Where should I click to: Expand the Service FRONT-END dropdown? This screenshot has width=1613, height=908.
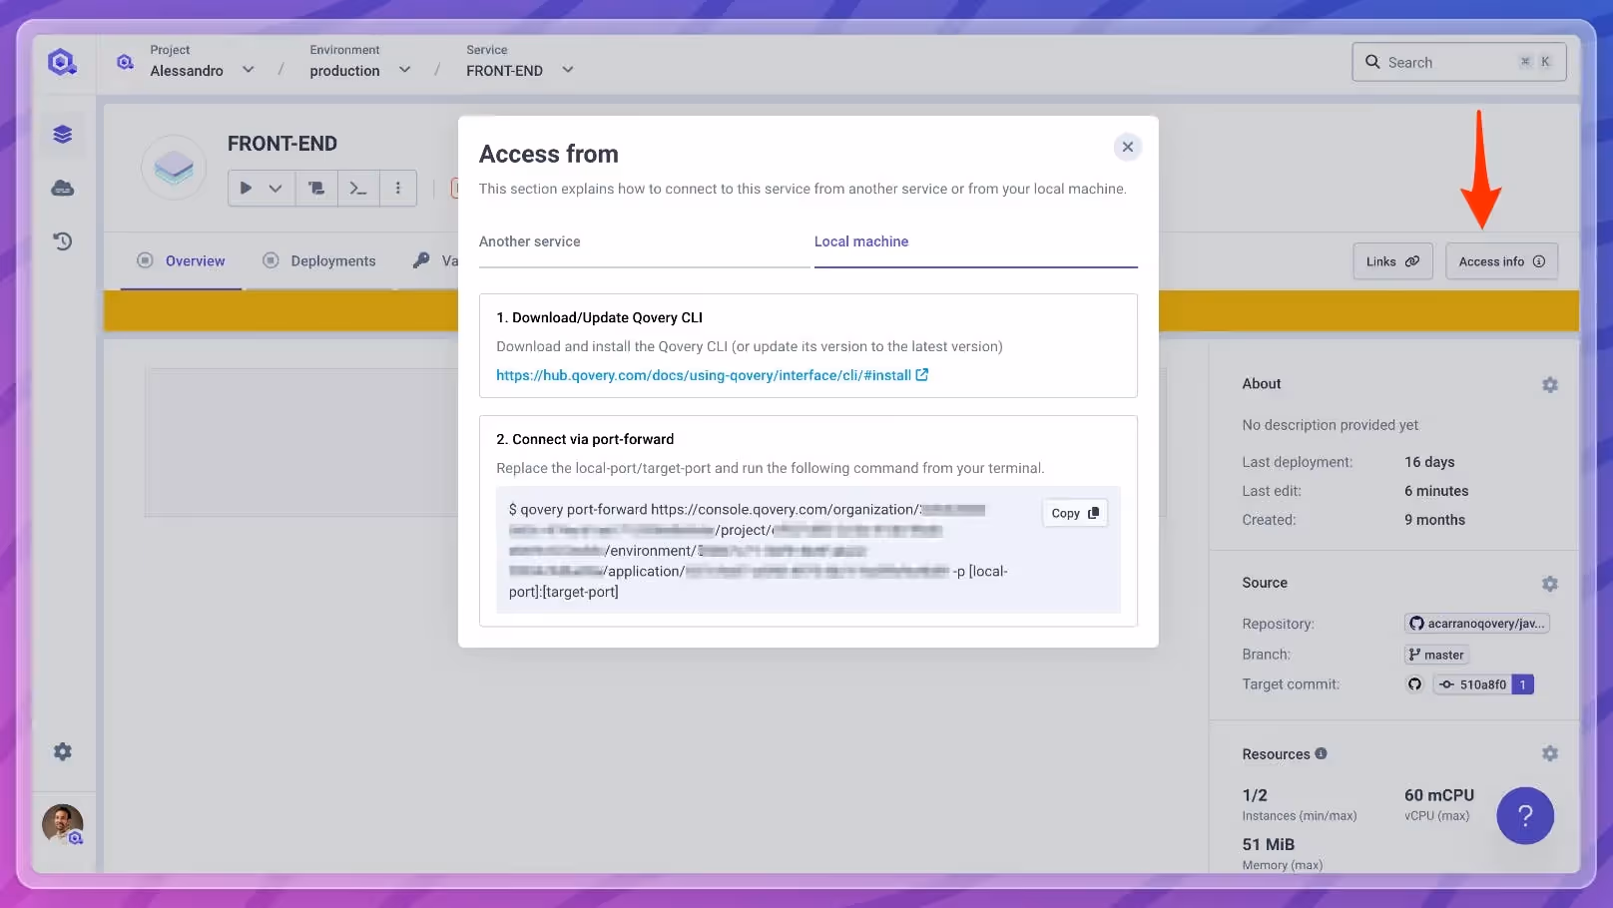[x=567, y=70]
